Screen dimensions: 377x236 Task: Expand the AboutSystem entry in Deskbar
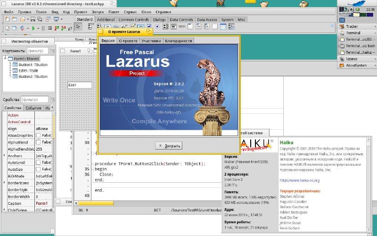[375, 65]
